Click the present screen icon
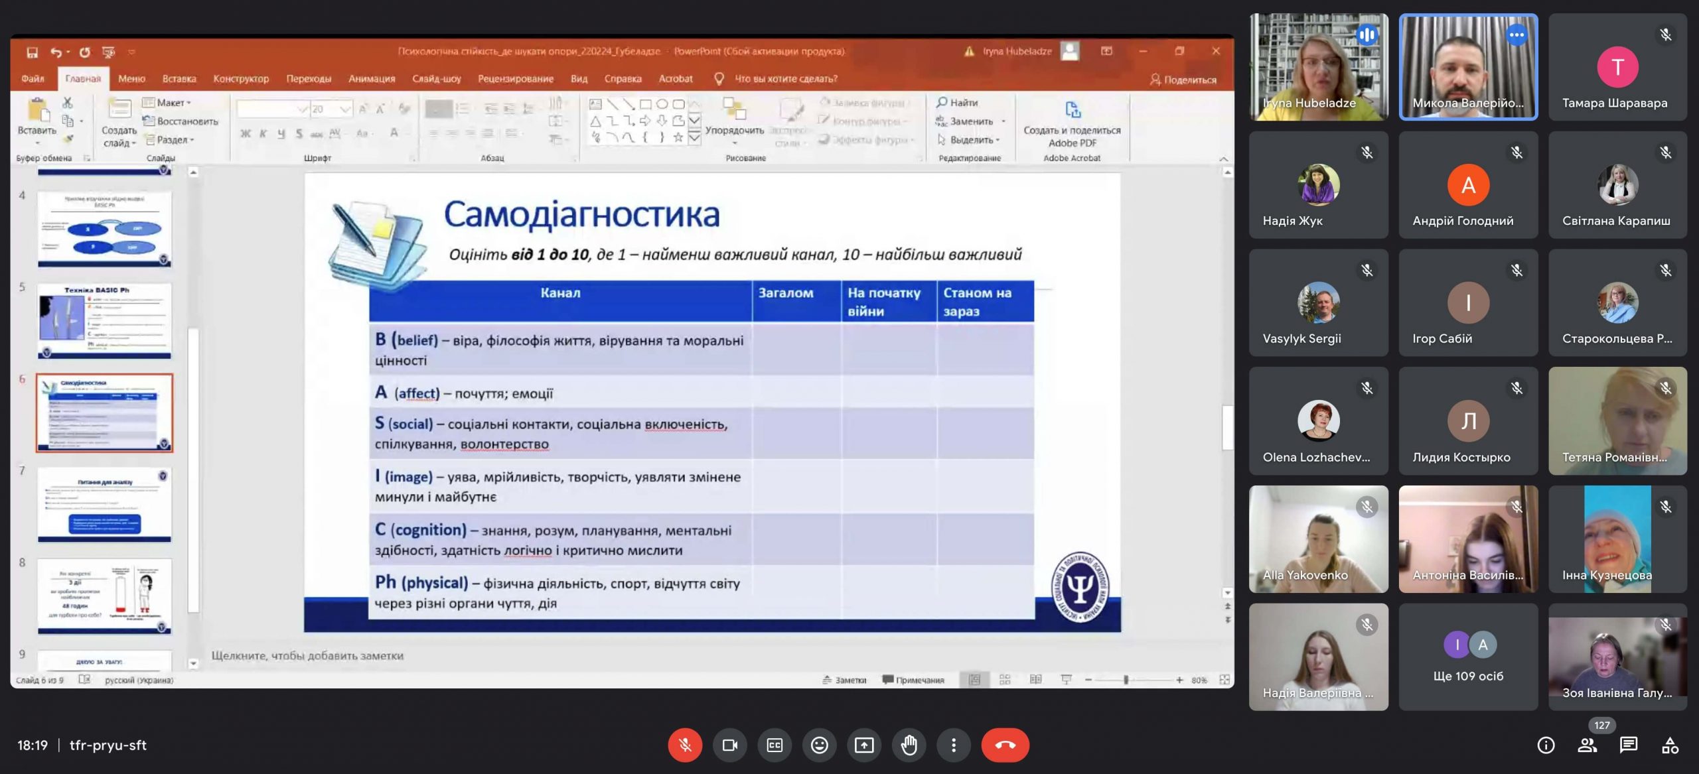The width and height of the screenshot is (1699, 774). [863, 745]
